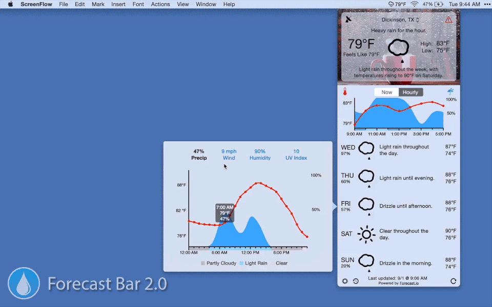Click the blue umbrella precipitation icon
The width and height of the screenshot is (492, 307).
(x=450, y=91)
